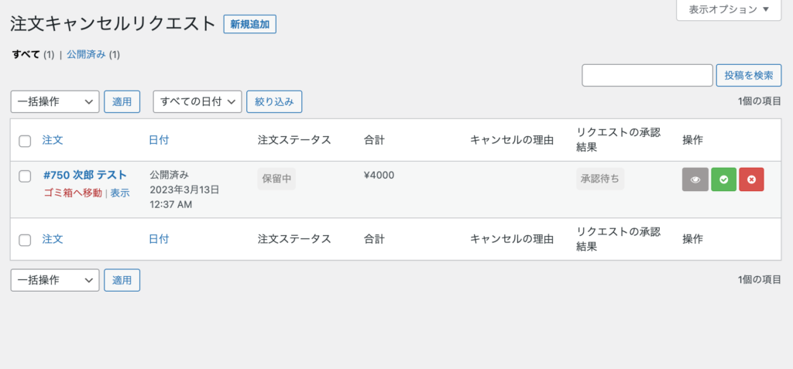The height and width of the screenshot is (369, 793).
Task: Expand the 表示オプション screen options tab
Action: pyautogui.click(x=729, y=9)
